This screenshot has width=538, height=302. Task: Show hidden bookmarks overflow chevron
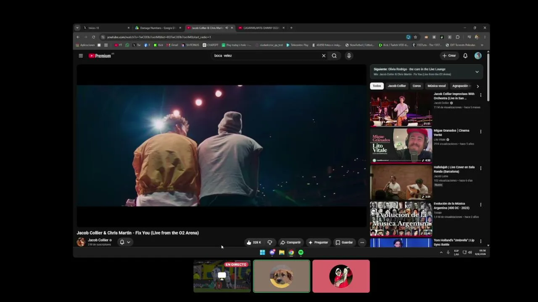point(482,45)
